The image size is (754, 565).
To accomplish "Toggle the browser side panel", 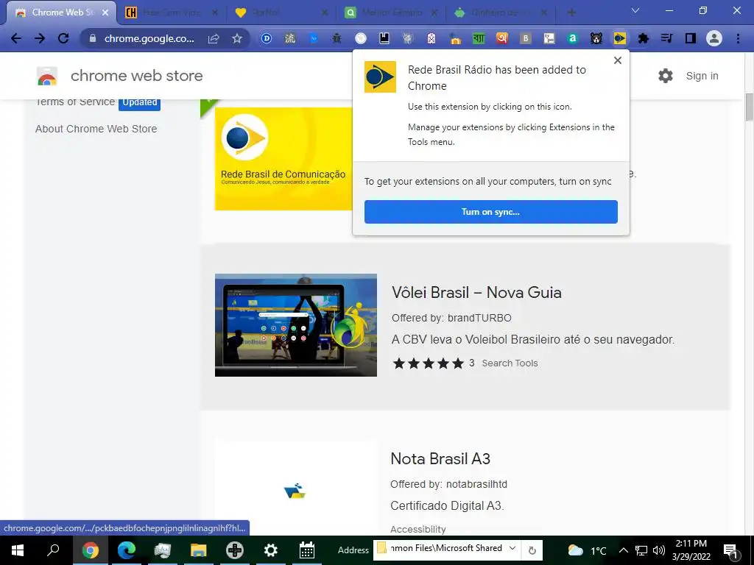I will click(691, 38).
